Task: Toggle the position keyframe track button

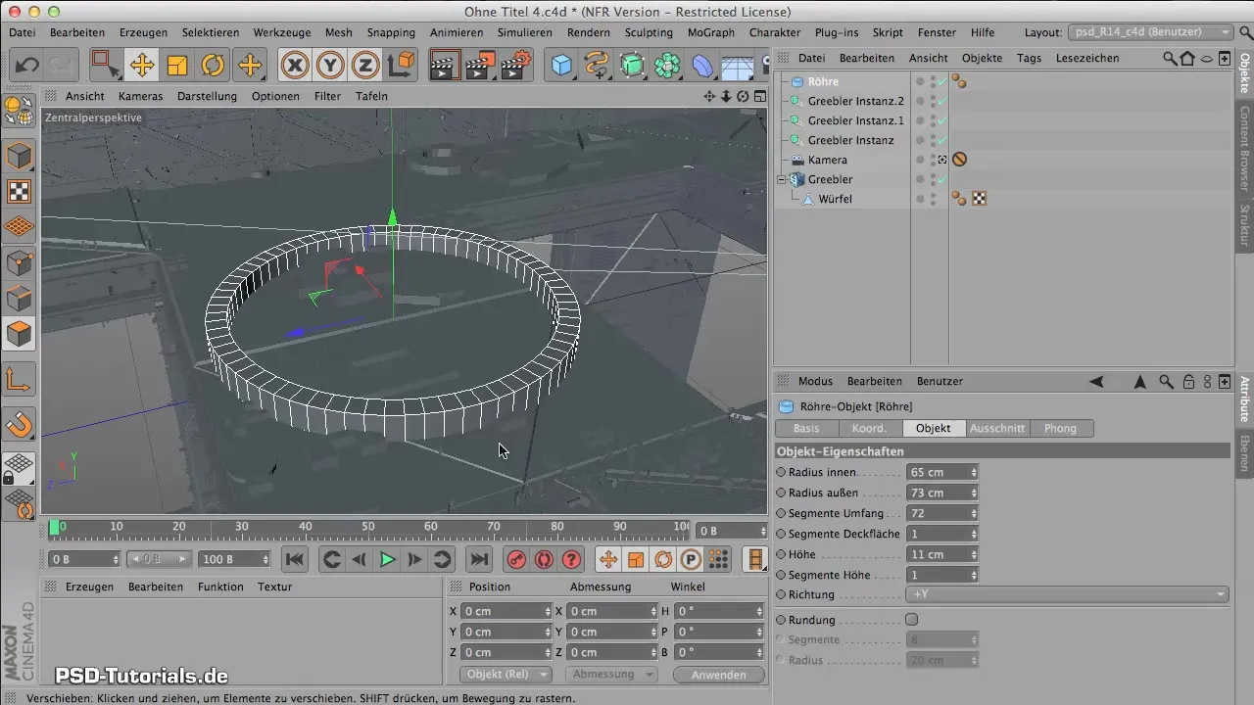Action: tap(608, 559)
